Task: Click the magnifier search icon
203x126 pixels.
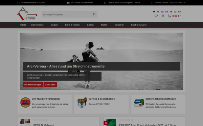Action: click(x=94, y=14)
